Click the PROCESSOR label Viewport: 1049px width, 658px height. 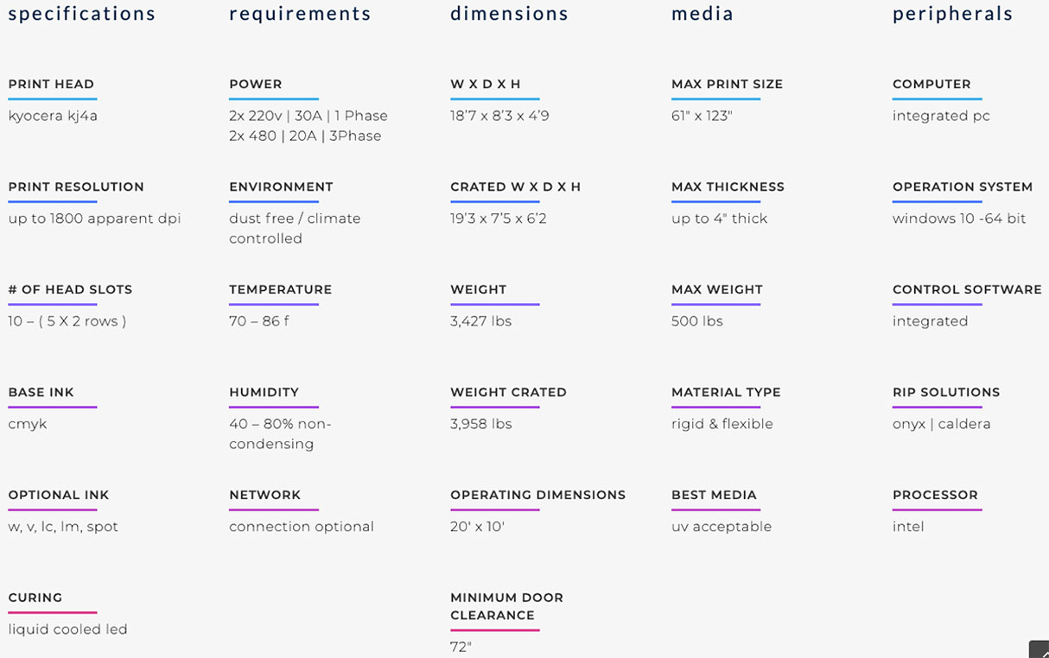click(x=935, y=495)
